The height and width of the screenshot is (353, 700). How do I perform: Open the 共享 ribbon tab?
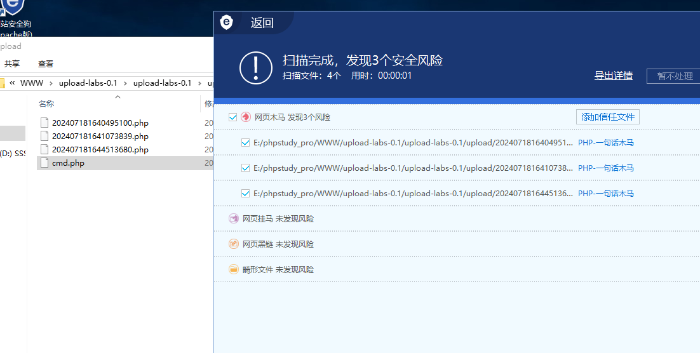coord(12,63)
